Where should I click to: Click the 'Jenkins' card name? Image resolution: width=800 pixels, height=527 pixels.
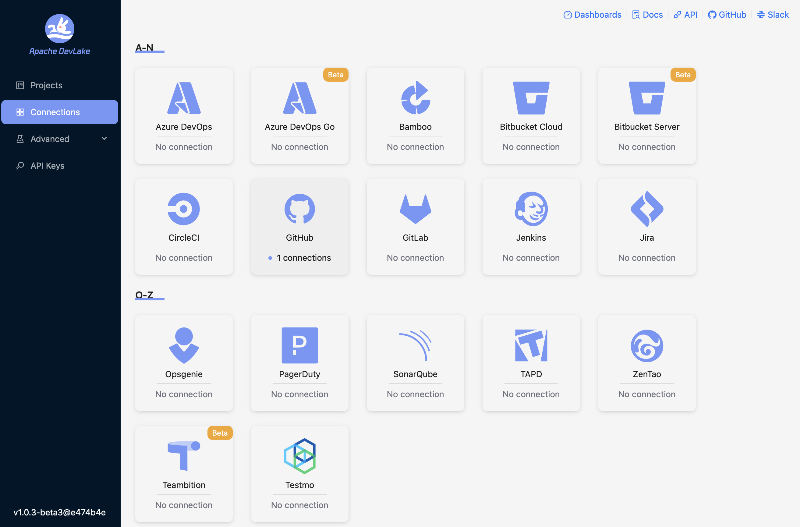531,238
